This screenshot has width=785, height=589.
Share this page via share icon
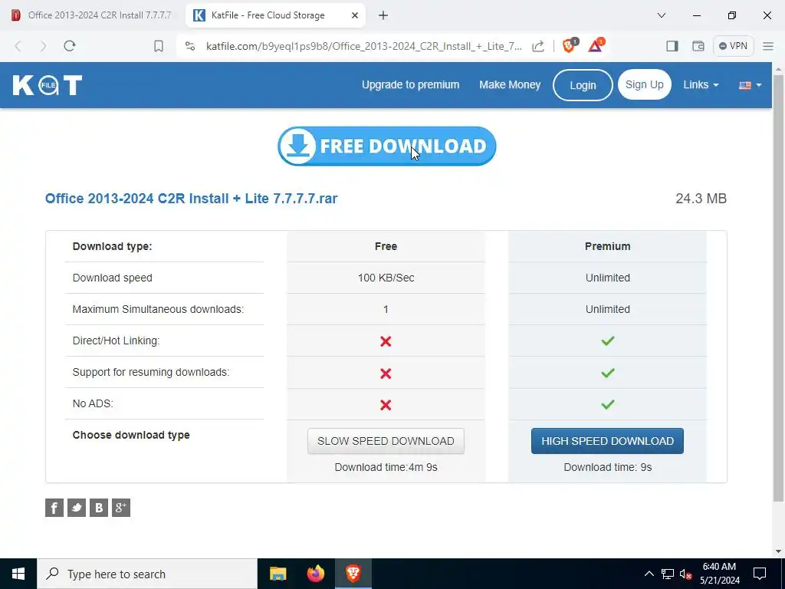click(538, 46)
